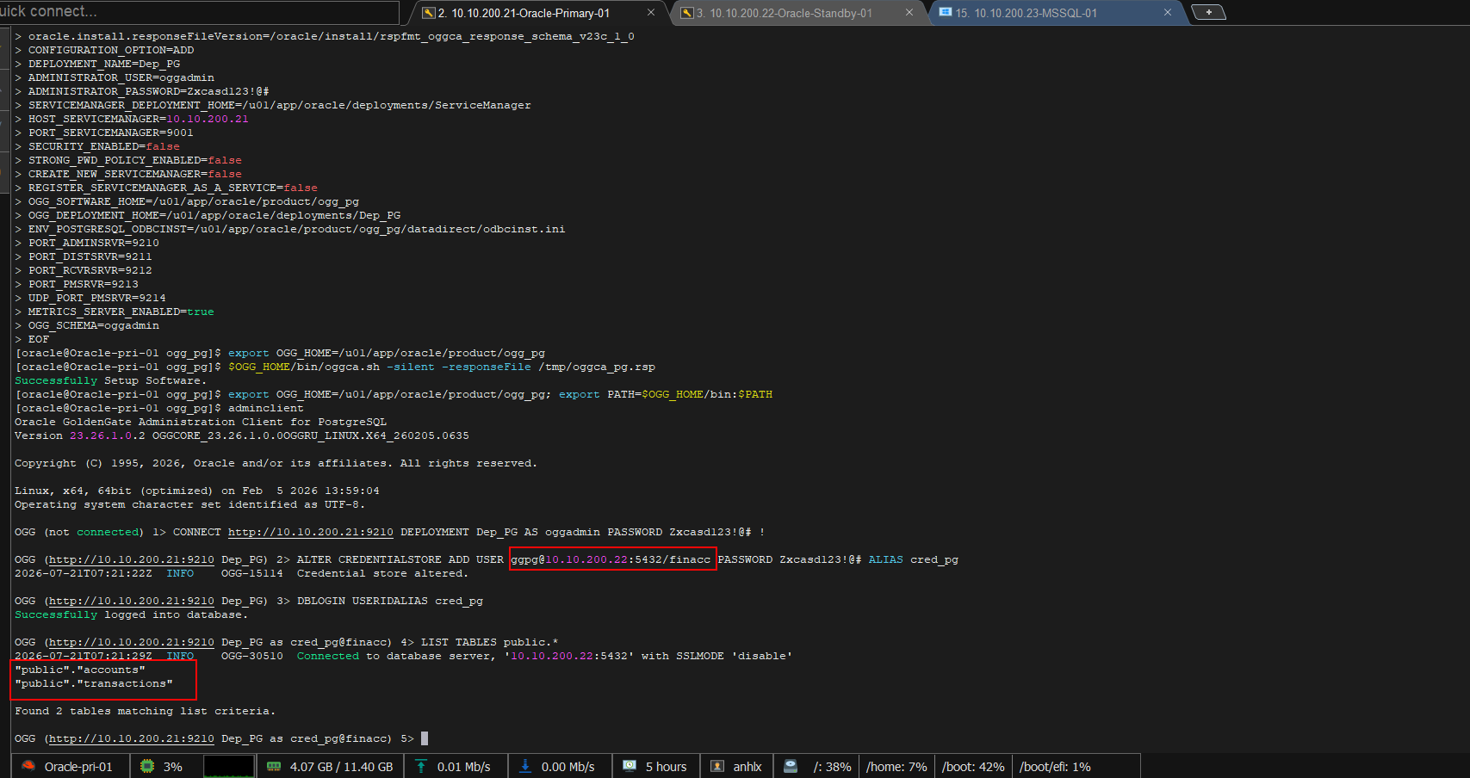
Task: Click the ggpg@10.10.200.22:5432/finacc connection string
Action: point(611,559)
